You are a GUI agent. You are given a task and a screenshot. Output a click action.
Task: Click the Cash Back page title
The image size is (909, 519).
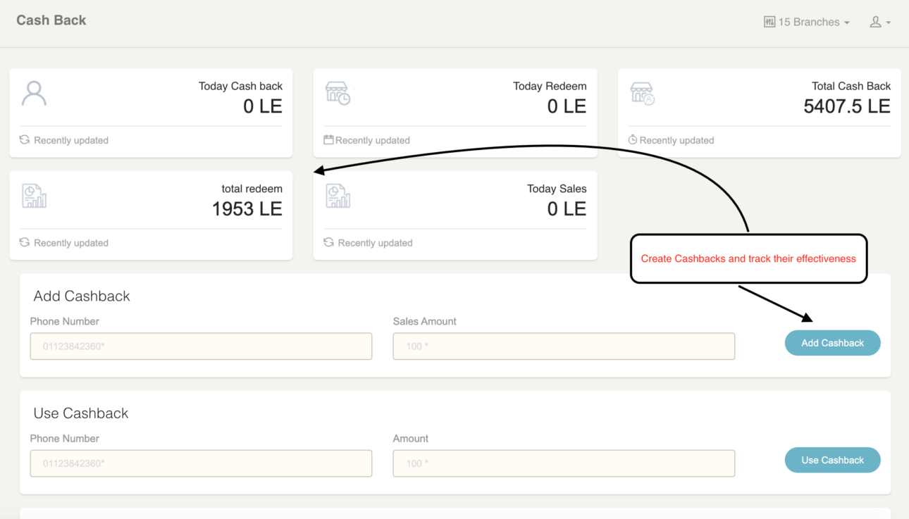click(x=51, y=20)
